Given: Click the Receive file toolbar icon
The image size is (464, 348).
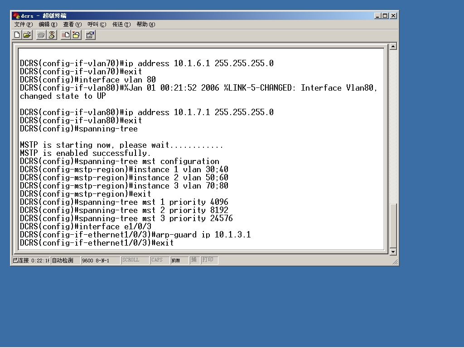Looking at the screenshot, I should point(76,35).
